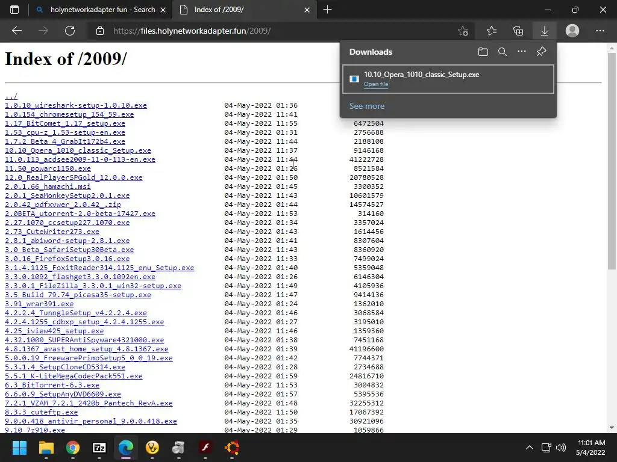617x462 pixels.
Task: Download 1.0.10_wireshark-setup-1.0.10.exe
Action: pyautogui.click(x=75, y=105)
